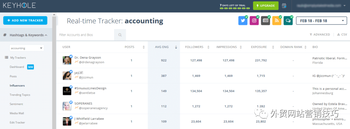Click the Filter Accounts and Bios field
The width and height of the screenshot is (350, 129).
(x=85, y=35)
